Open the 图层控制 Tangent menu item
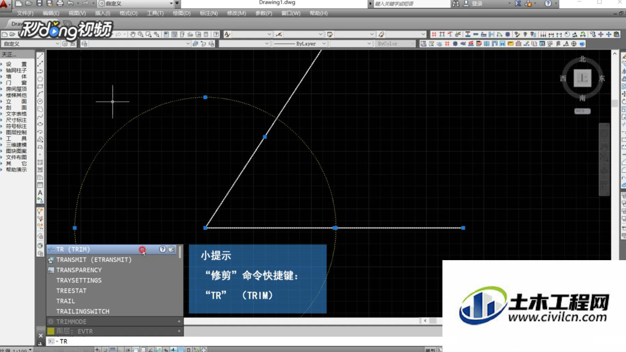Image resolution: width=626 pixels, height=352 pixels. click(x=16, y=132)
